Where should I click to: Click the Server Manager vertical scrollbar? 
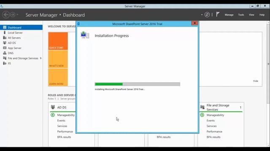(x=268, y=64)
